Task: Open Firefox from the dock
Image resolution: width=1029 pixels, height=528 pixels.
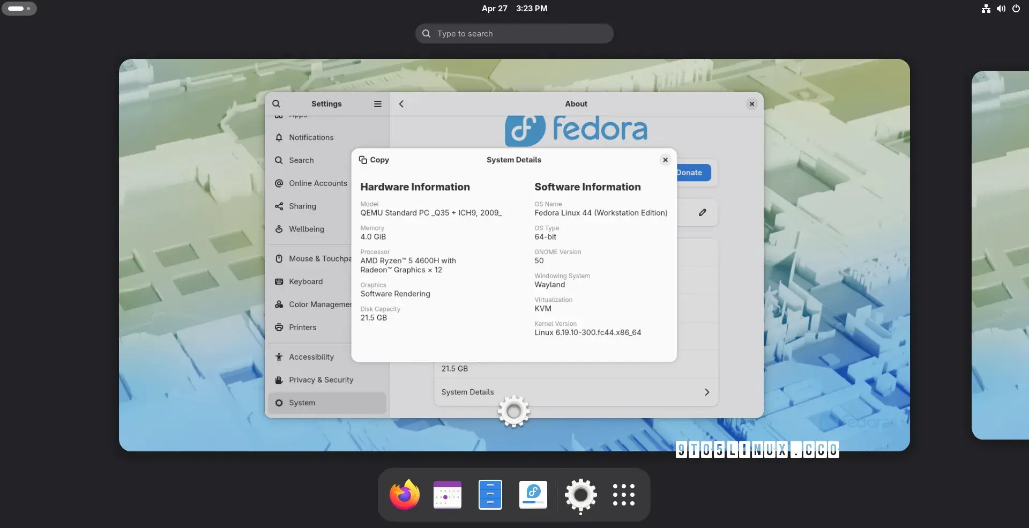Action: (x=404, y=495)
